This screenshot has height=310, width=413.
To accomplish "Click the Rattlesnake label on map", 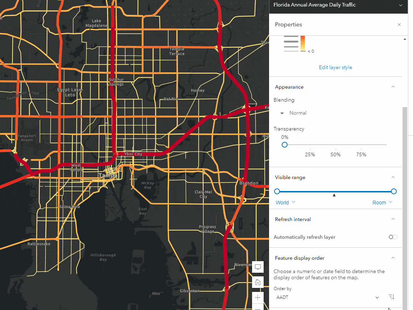I will point(39,244).
